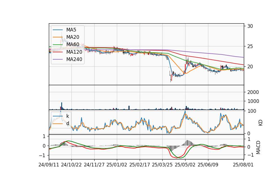Click the MA240 legend label
The height and width of the screenshot is (194, 271).
click(74, 59)
